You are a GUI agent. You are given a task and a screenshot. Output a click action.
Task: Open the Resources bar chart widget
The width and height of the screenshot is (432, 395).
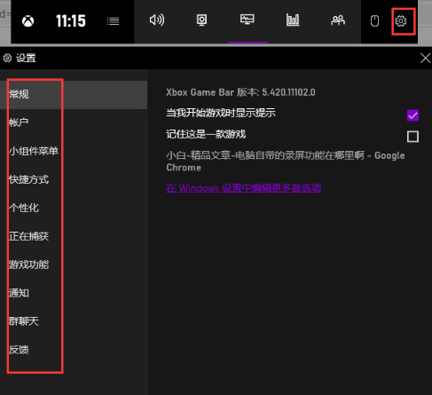(x=293, y=20)
